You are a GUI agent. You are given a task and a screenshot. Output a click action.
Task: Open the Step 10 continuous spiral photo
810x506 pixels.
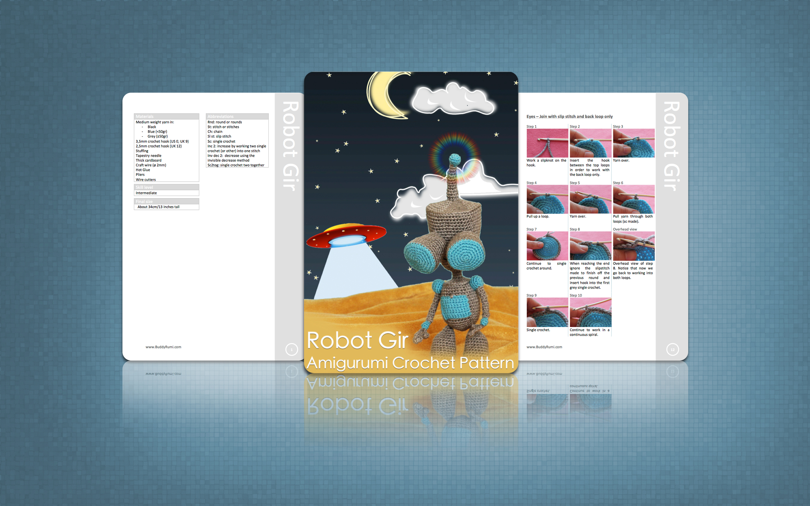tap(590, 312)
